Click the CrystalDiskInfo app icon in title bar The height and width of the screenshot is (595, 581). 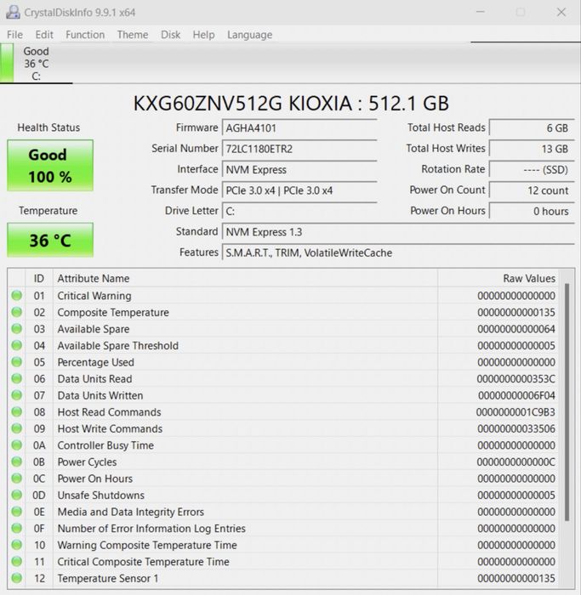click(13, 12)
